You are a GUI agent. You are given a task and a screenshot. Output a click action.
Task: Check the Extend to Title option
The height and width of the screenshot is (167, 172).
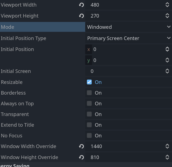point(89,125)
